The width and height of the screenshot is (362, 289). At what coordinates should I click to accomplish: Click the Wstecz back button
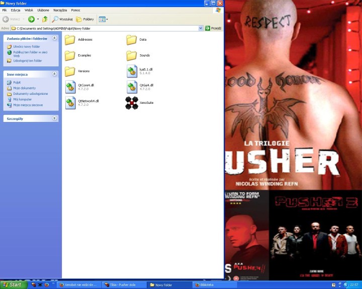[12, 20]
